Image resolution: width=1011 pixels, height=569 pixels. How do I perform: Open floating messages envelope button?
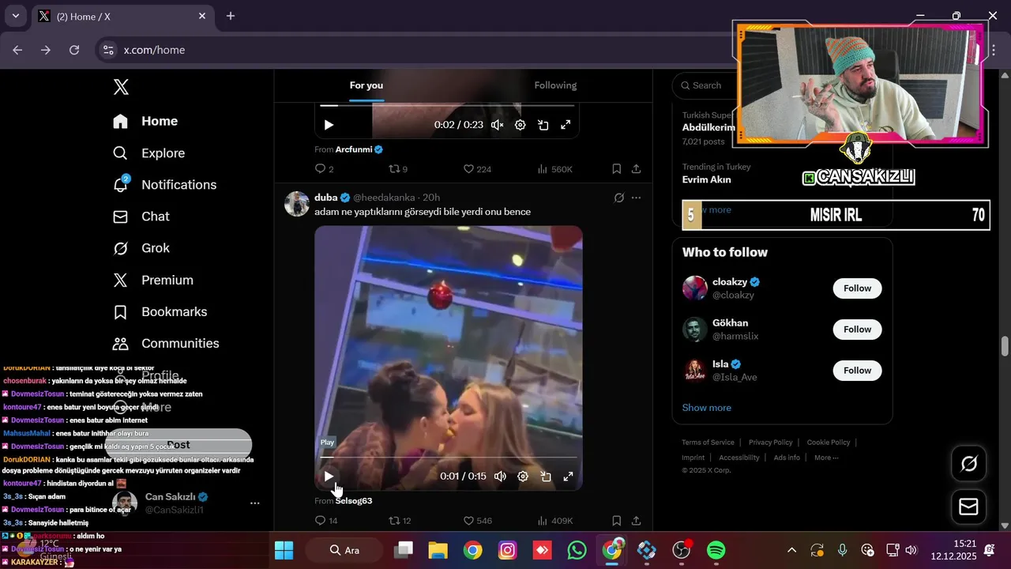(968, 507)
